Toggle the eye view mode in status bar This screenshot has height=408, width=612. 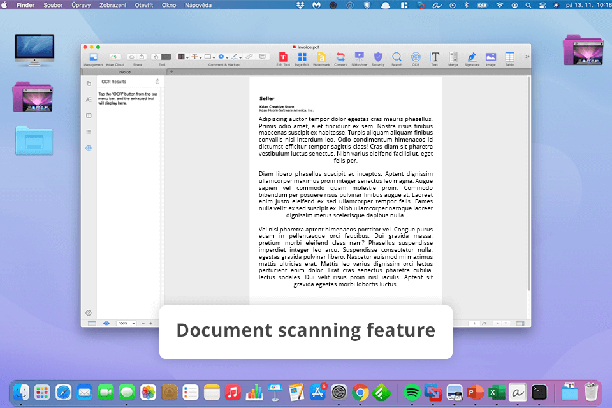coord(106,323)
